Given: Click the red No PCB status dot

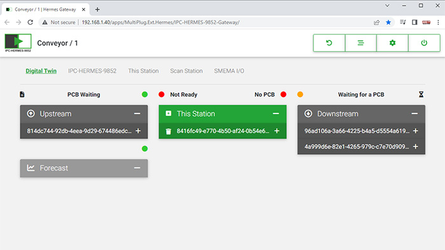Looking at the screenshot, I should pos(284,95).
